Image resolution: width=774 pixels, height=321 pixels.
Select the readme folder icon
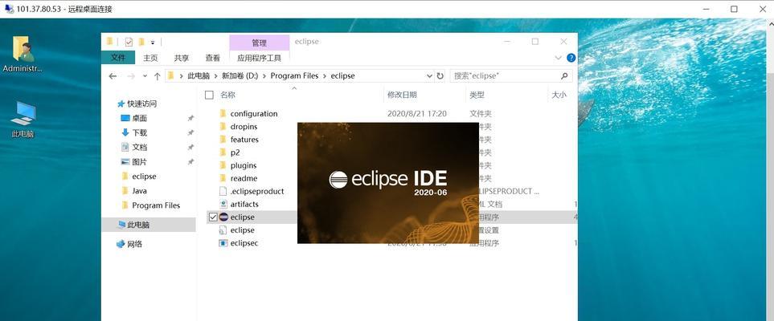pos(223,178)
